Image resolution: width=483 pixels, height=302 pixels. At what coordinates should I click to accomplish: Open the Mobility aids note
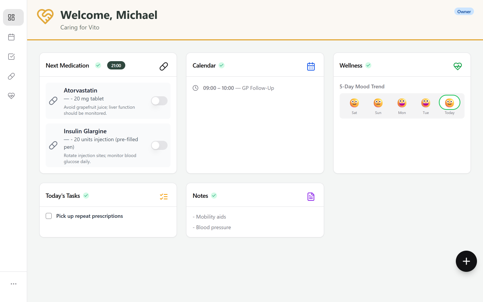(x=209, y=217)
